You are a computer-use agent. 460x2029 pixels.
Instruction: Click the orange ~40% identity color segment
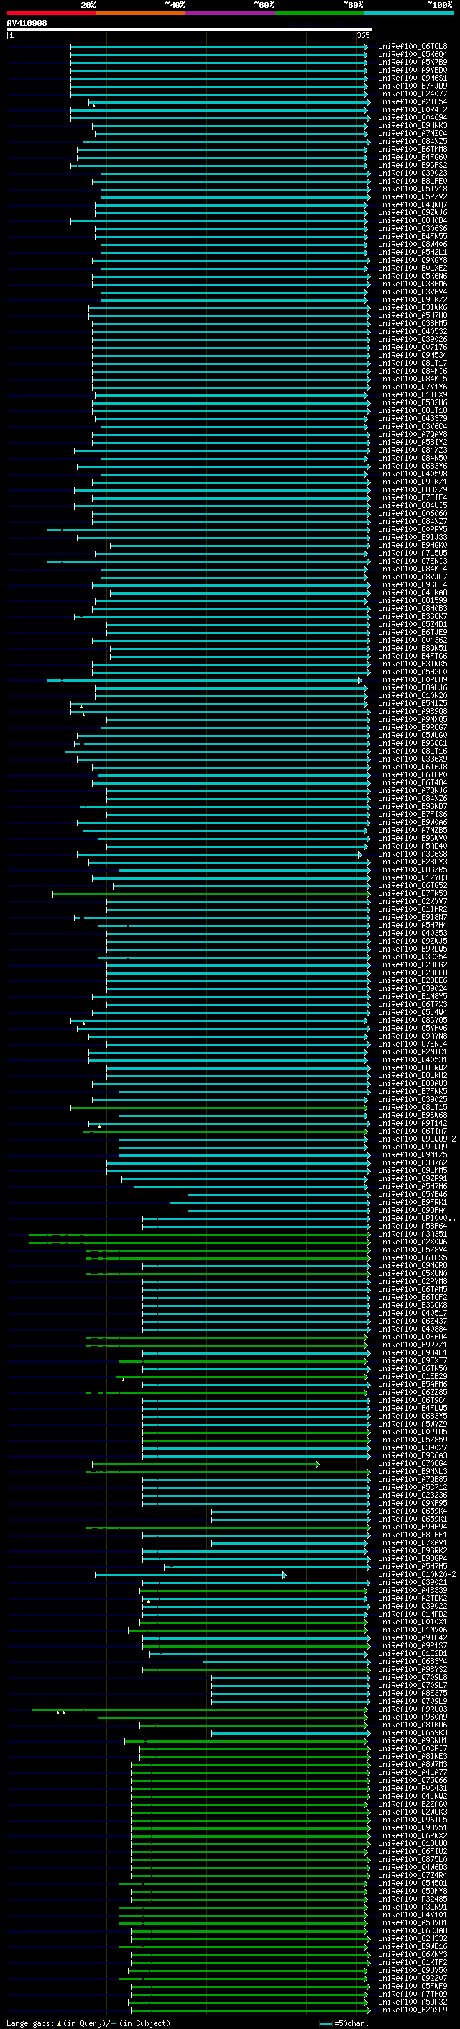point(141,13)
